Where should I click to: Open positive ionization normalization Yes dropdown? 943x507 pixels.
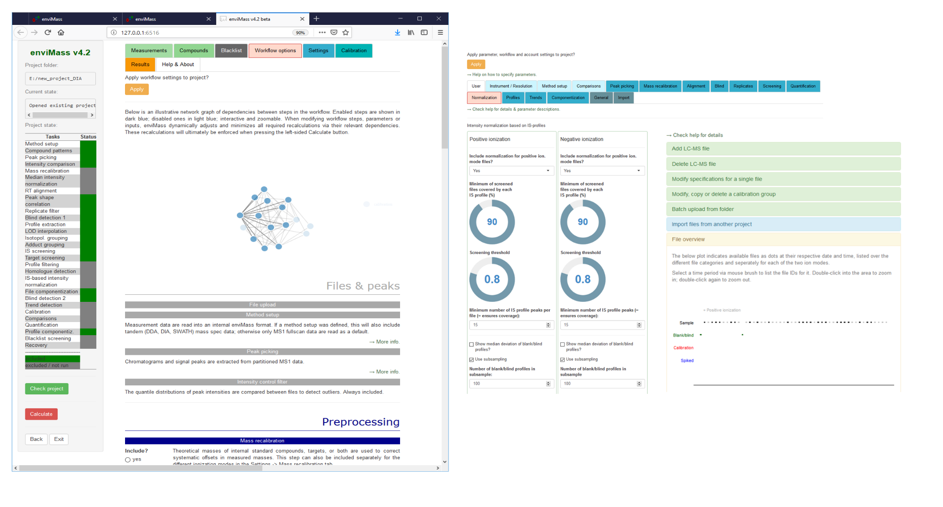511,171
